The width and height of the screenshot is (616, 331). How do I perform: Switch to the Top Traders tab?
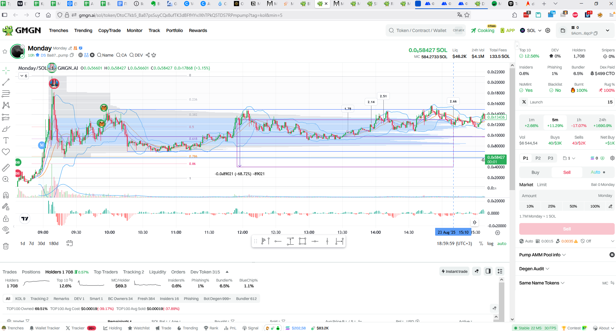[x=106, y=272]
